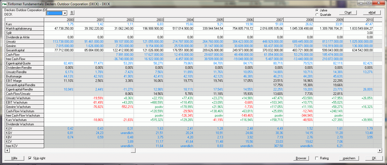Click the Bruttomarge row label
Screen dimensions: 387x165
pyautogui.click(x=24, y=76)
